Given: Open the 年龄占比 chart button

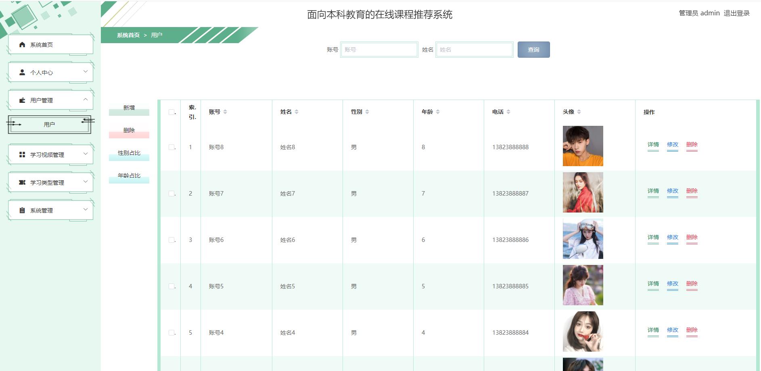Looking at the screenshot, I should [x=129, y=176].
